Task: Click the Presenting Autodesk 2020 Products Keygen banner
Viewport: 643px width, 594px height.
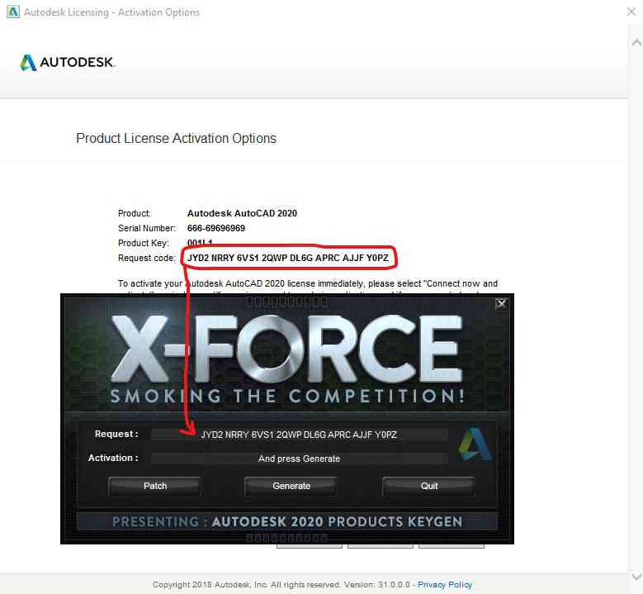Action: click(286, 521)
